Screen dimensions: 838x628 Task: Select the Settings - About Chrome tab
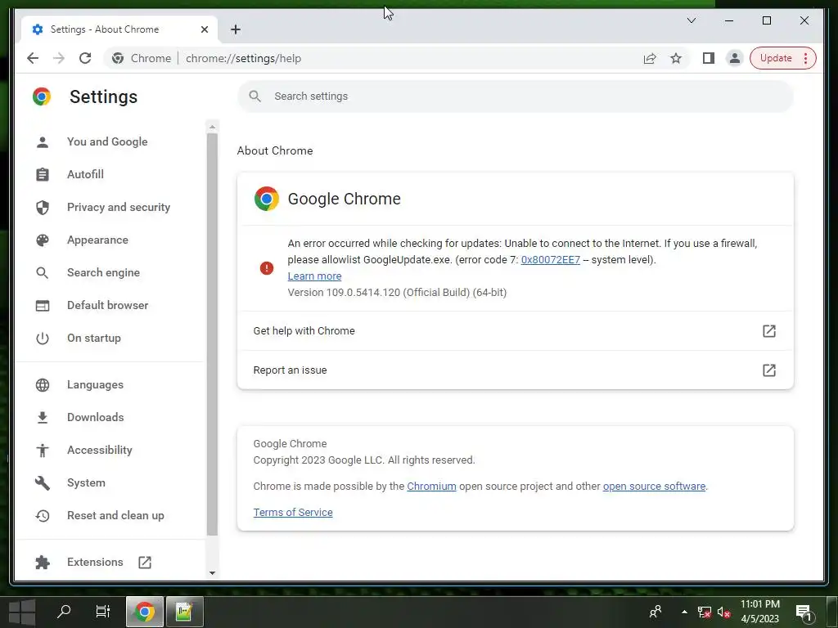pos(119,29)
